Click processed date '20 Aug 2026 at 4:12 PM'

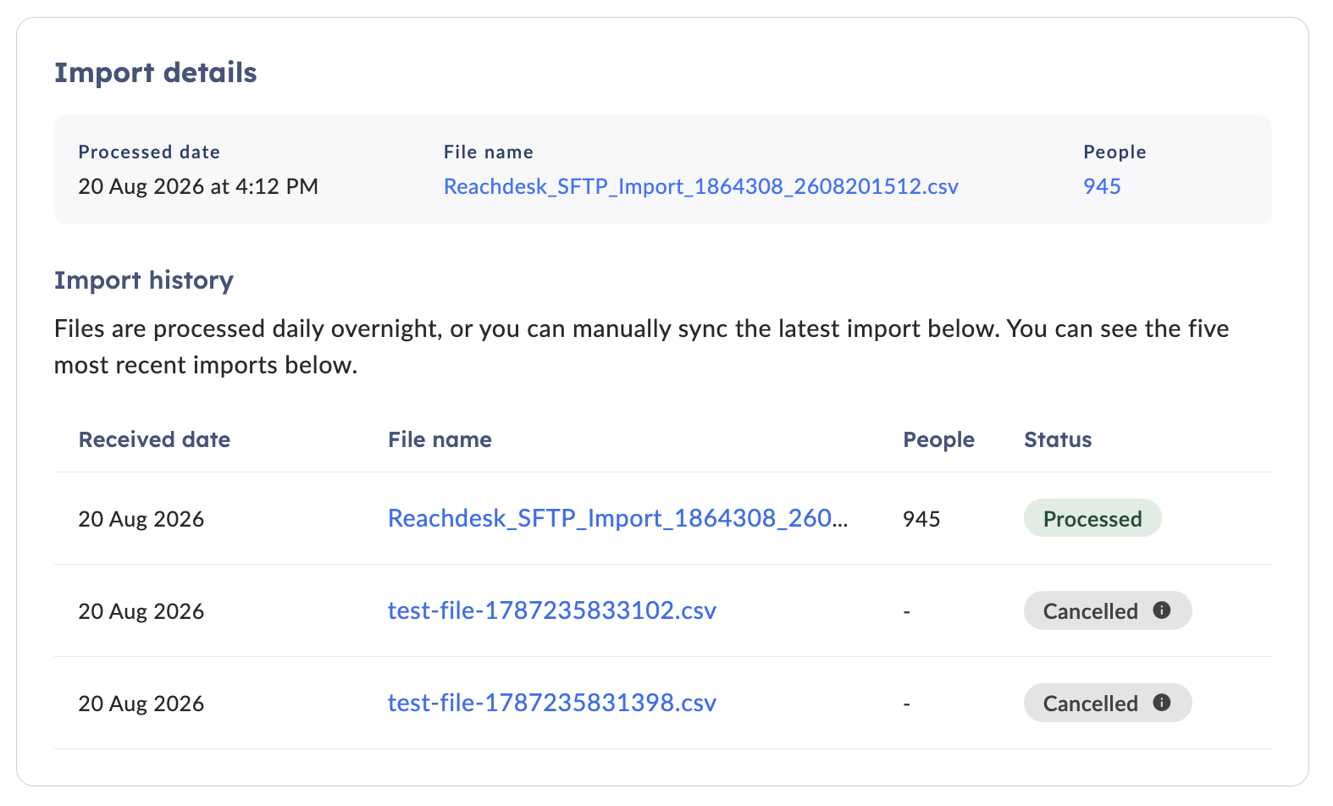198,186
